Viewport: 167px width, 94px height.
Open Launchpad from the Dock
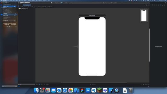pyautogui.click(x=48, y=90)
